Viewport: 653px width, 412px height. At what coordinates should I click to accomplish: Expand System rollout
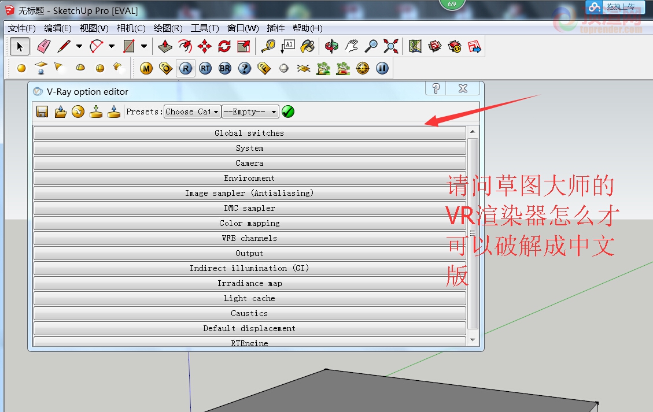pos(249,148)
